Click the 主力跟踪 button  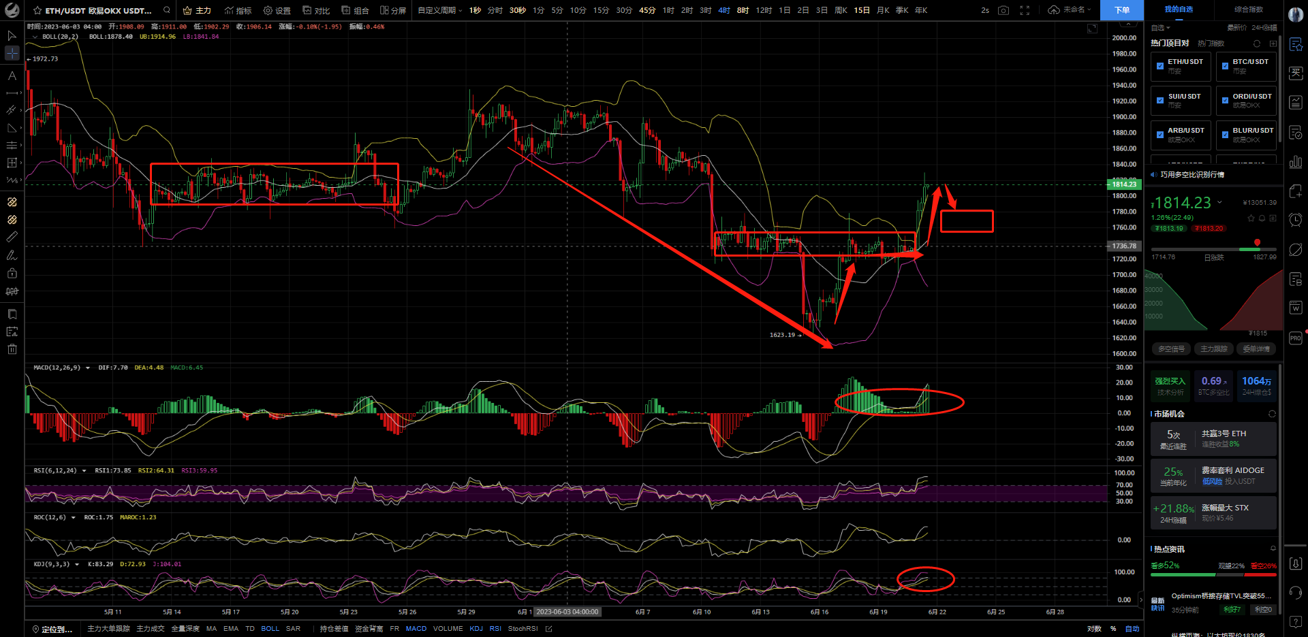coord(1213,349)
